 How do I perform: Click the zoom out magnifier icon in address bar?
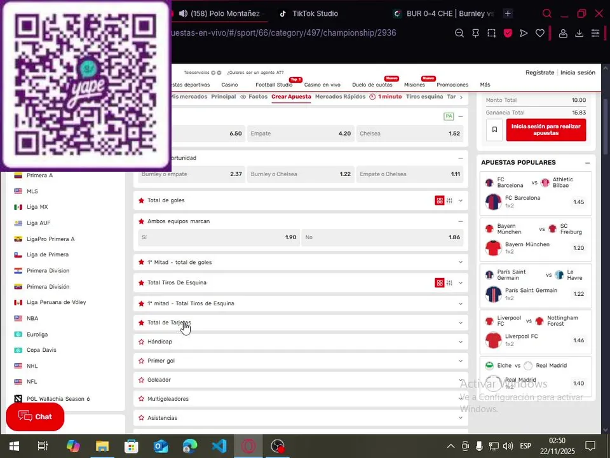459,33
